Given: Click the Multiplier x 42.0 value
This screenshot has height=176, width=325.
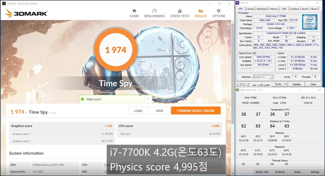Looking at the screenshot, I should pyautogui.click(x=263, y=61).
